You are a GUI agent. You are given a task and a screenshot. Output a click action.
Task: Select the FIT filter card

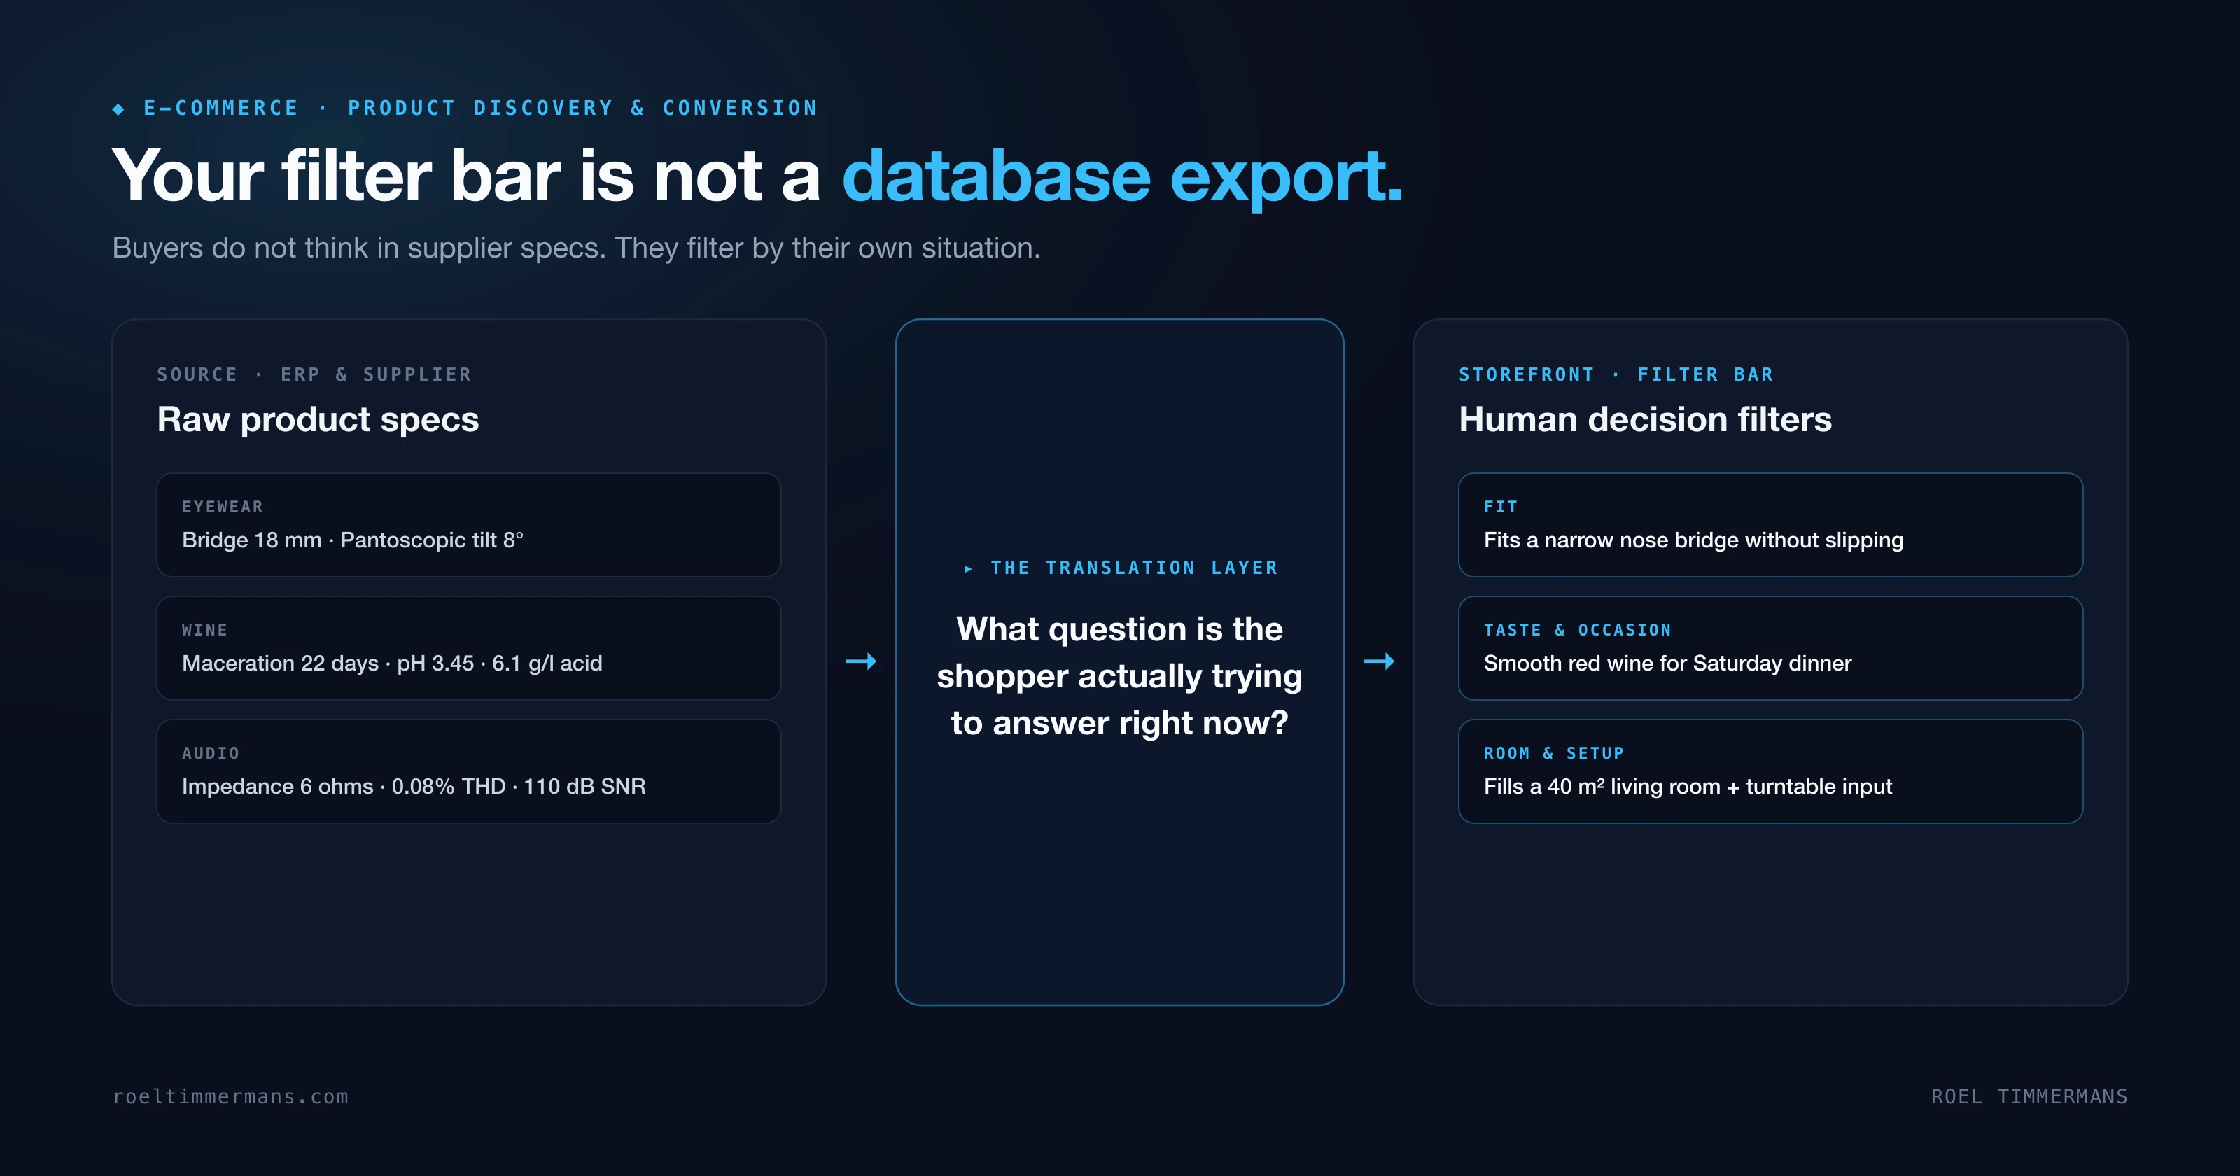coord(1770,524)
